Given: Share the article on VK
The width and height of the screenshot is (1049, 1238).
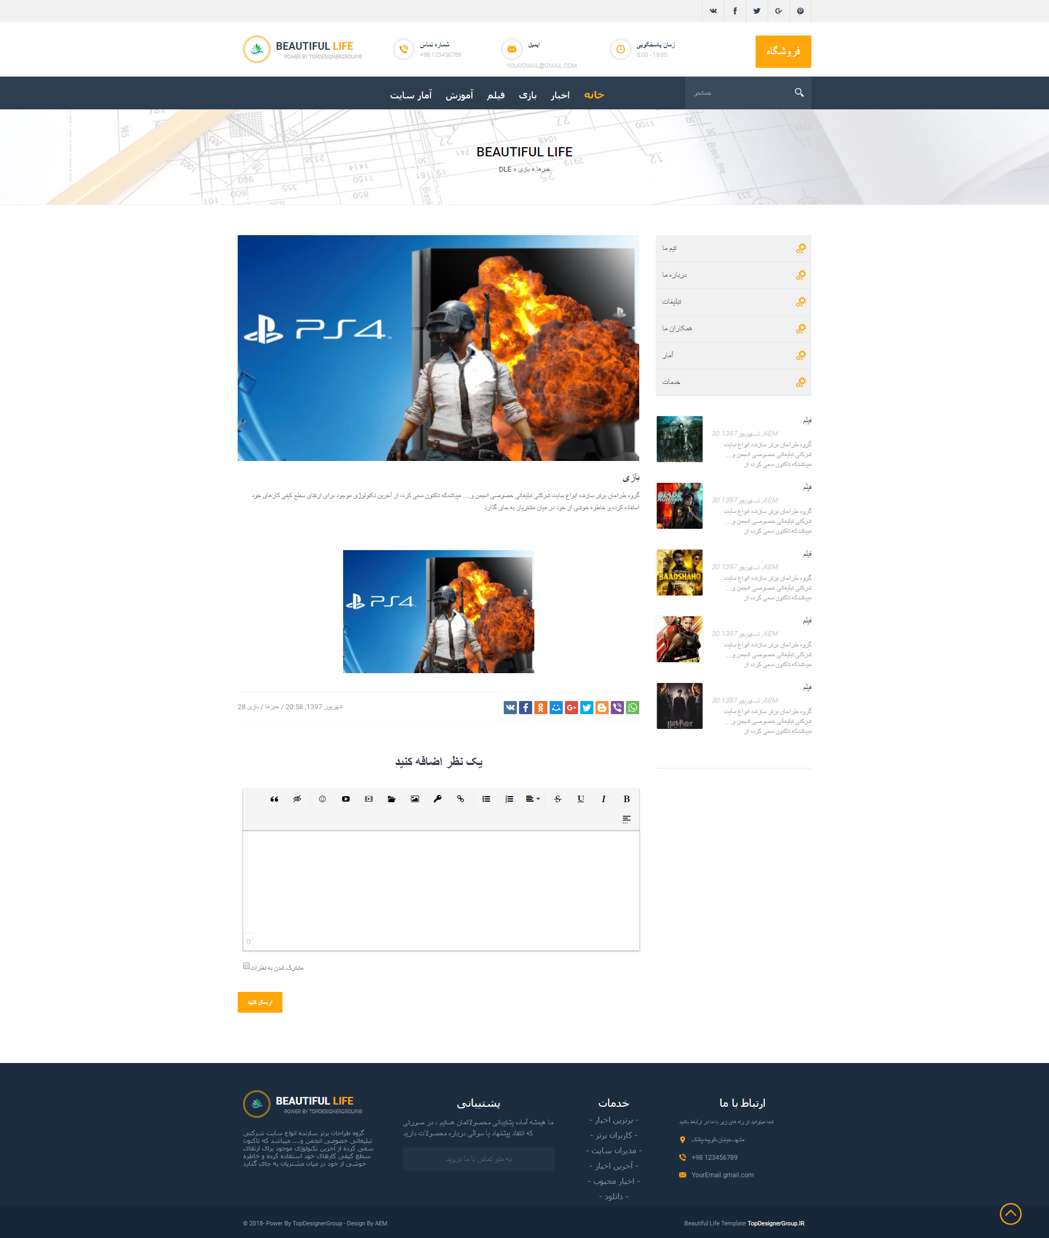Looking at the screenshot, I should 510,707.
